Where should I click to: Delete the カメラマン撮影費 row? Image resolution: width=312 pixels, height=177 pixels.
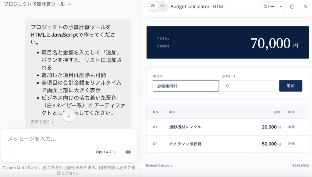291,144
